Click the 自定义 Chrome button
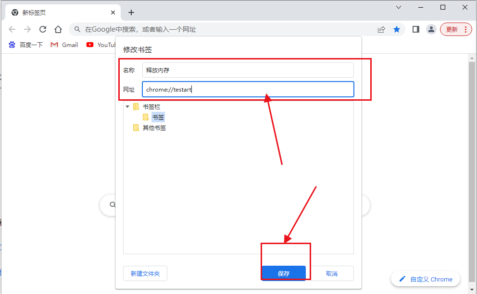Screen dimensions: 477x294 pyautogui.click(x=426, y=279)
